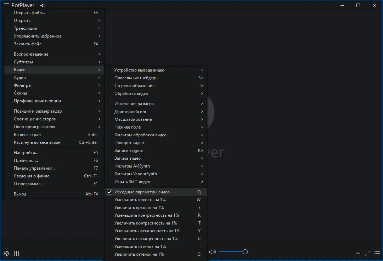Select Уменьшить насыщенность на 1%

(156, 231)
